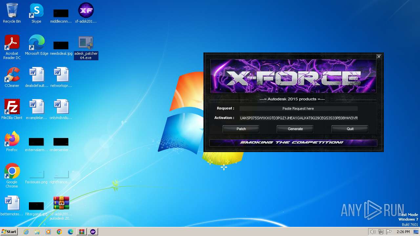Open the volume control in system tray
Screen dimensions: 420x236
373,232
